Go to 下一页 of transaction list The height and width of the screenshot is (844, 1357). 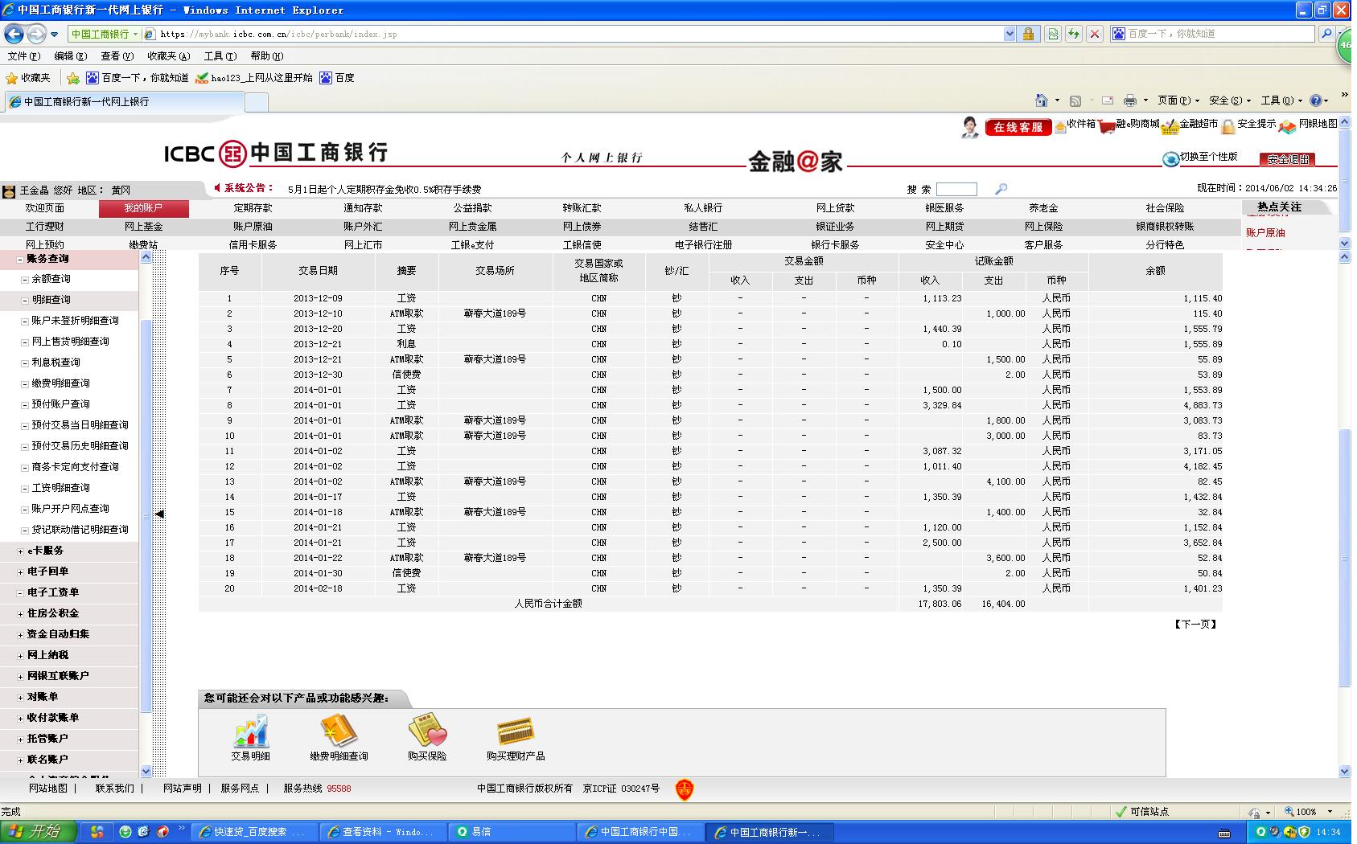click(1195, 624)
